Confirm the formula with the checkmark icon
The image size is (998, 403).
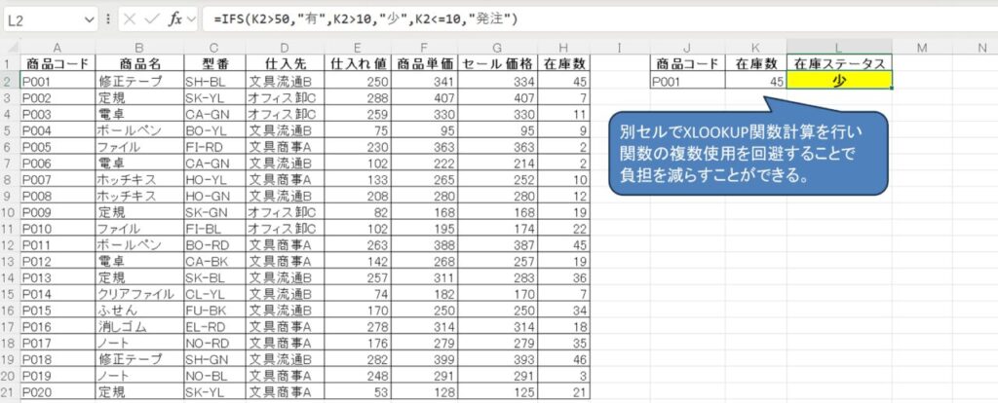tap(151, 19)
